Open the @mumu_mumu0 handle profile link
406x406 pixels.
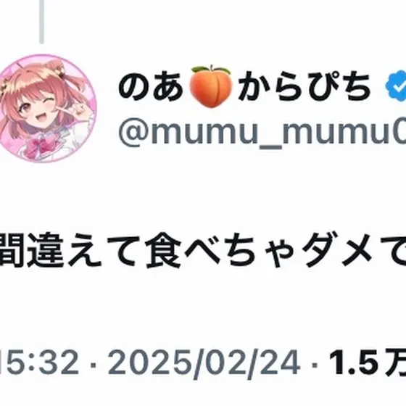click(x=262, y=132)
